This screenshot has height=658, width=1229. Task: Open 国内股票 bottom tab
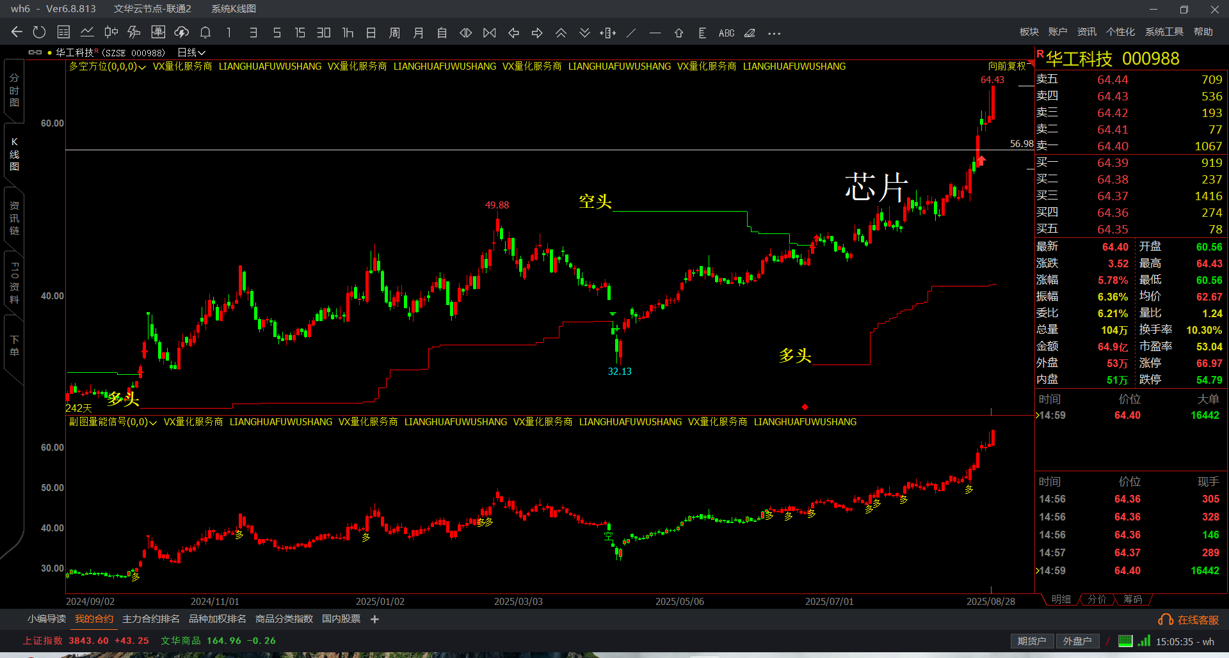tap(341, 619)
